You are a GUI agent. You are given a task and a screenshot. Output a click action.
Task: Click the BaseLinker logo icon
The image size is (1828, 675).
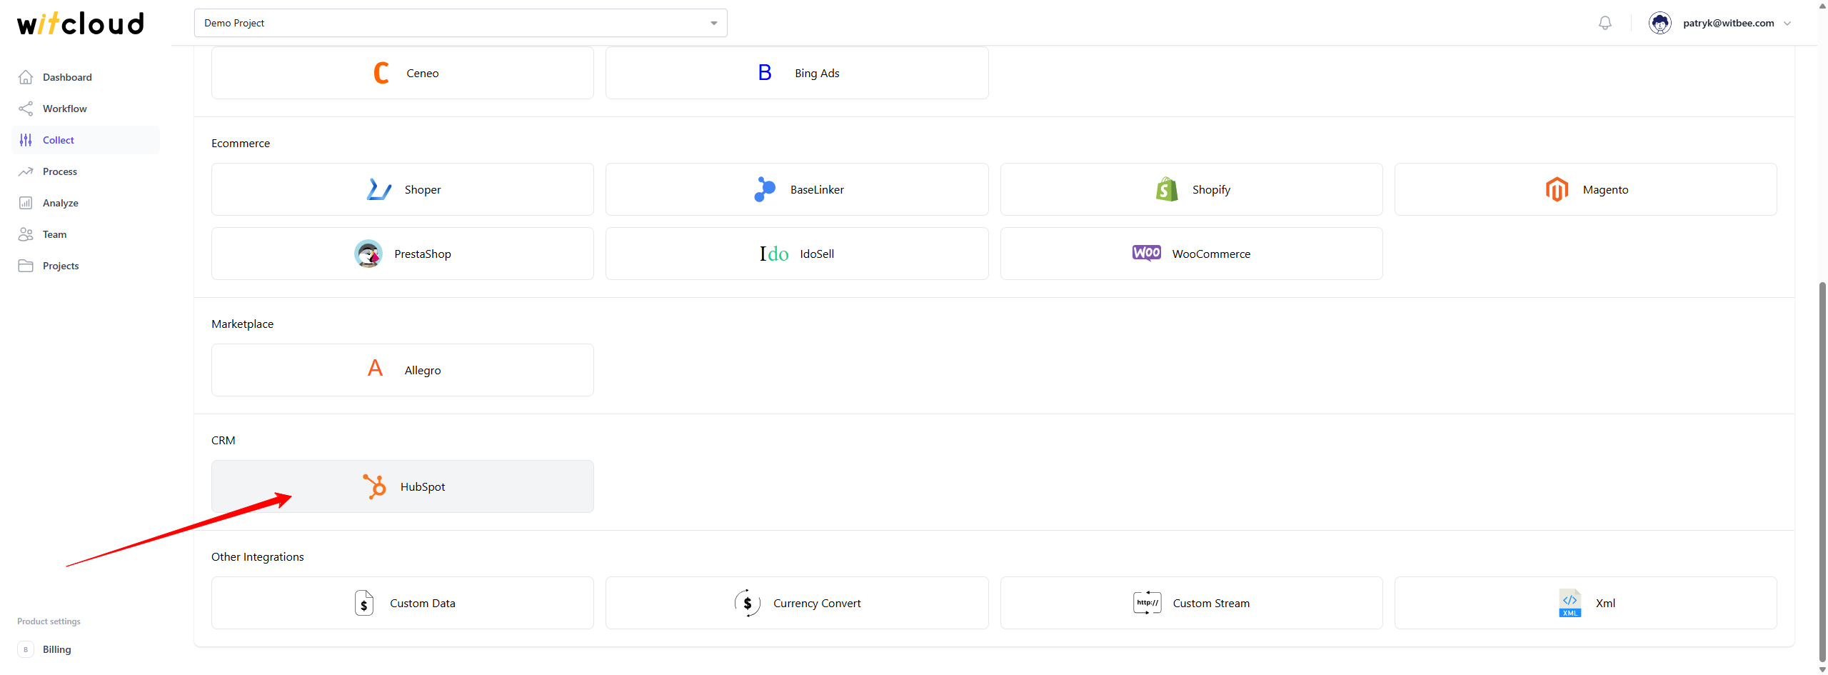[x=765, y=189]
